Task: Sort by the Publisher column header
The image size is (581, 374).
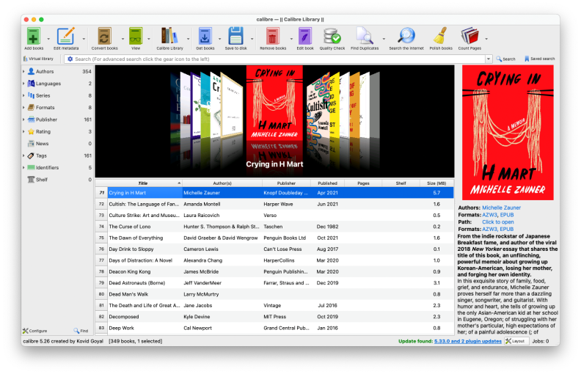Action: 286,183
